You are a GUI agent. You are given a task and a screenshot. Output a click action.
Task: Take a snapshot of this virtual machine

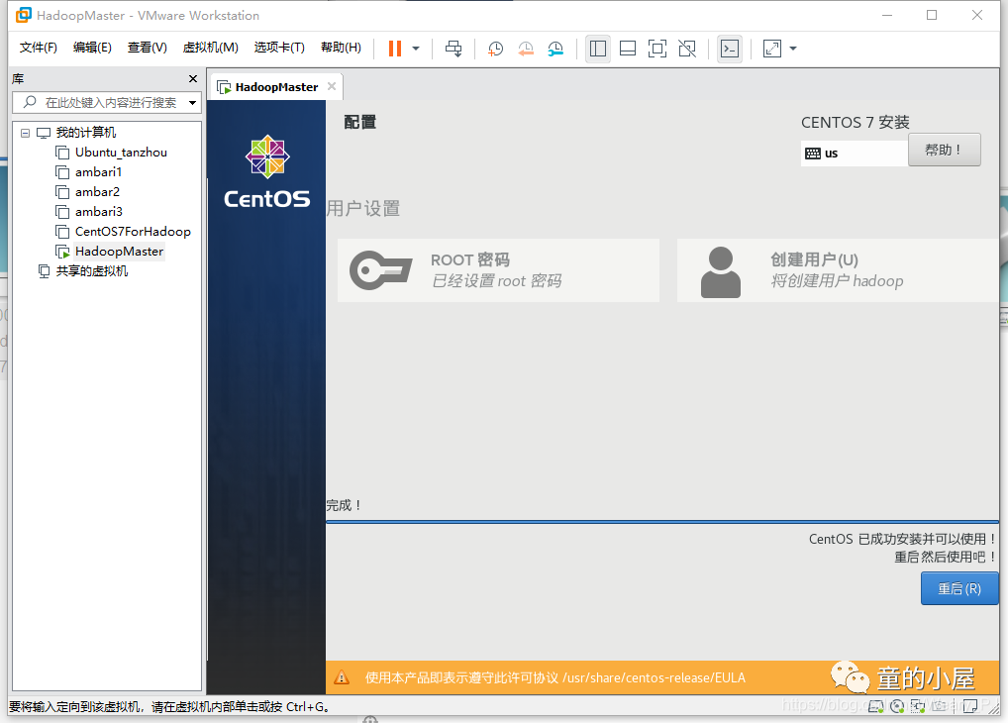point(495,49)
